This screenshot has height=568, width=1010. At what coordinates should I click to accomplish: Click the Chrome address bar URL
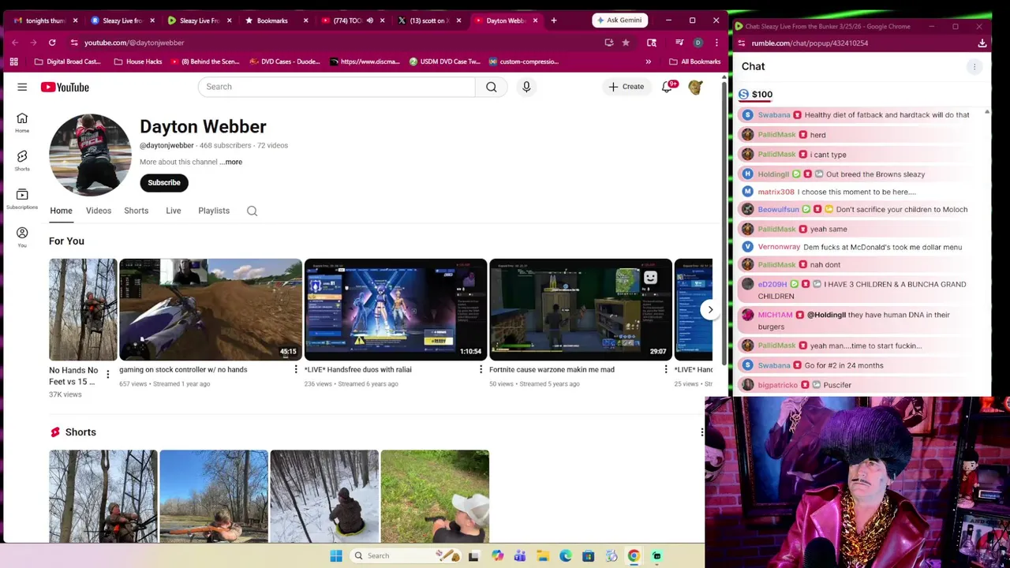coord(134,43)
